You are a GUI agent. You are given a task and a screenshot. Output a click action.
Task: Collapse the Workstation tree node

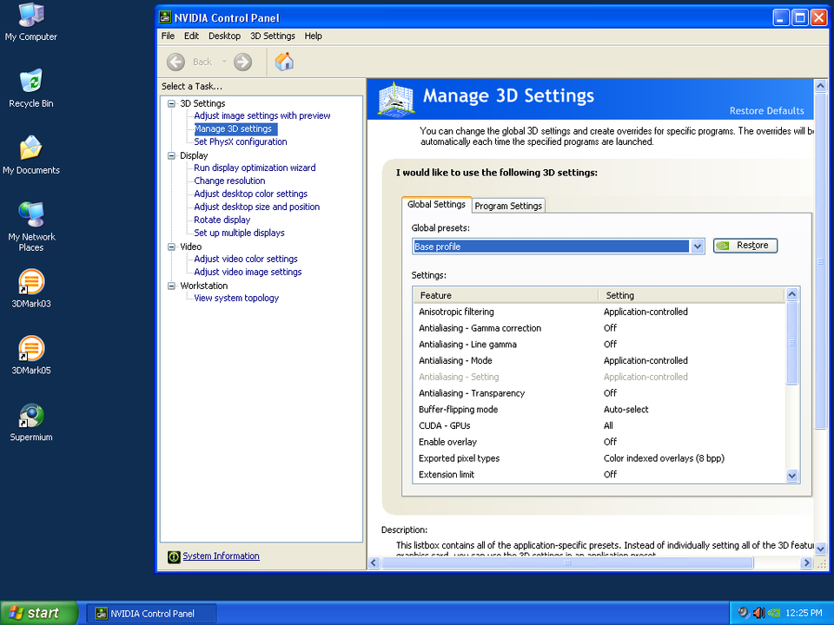coord(171,286)
